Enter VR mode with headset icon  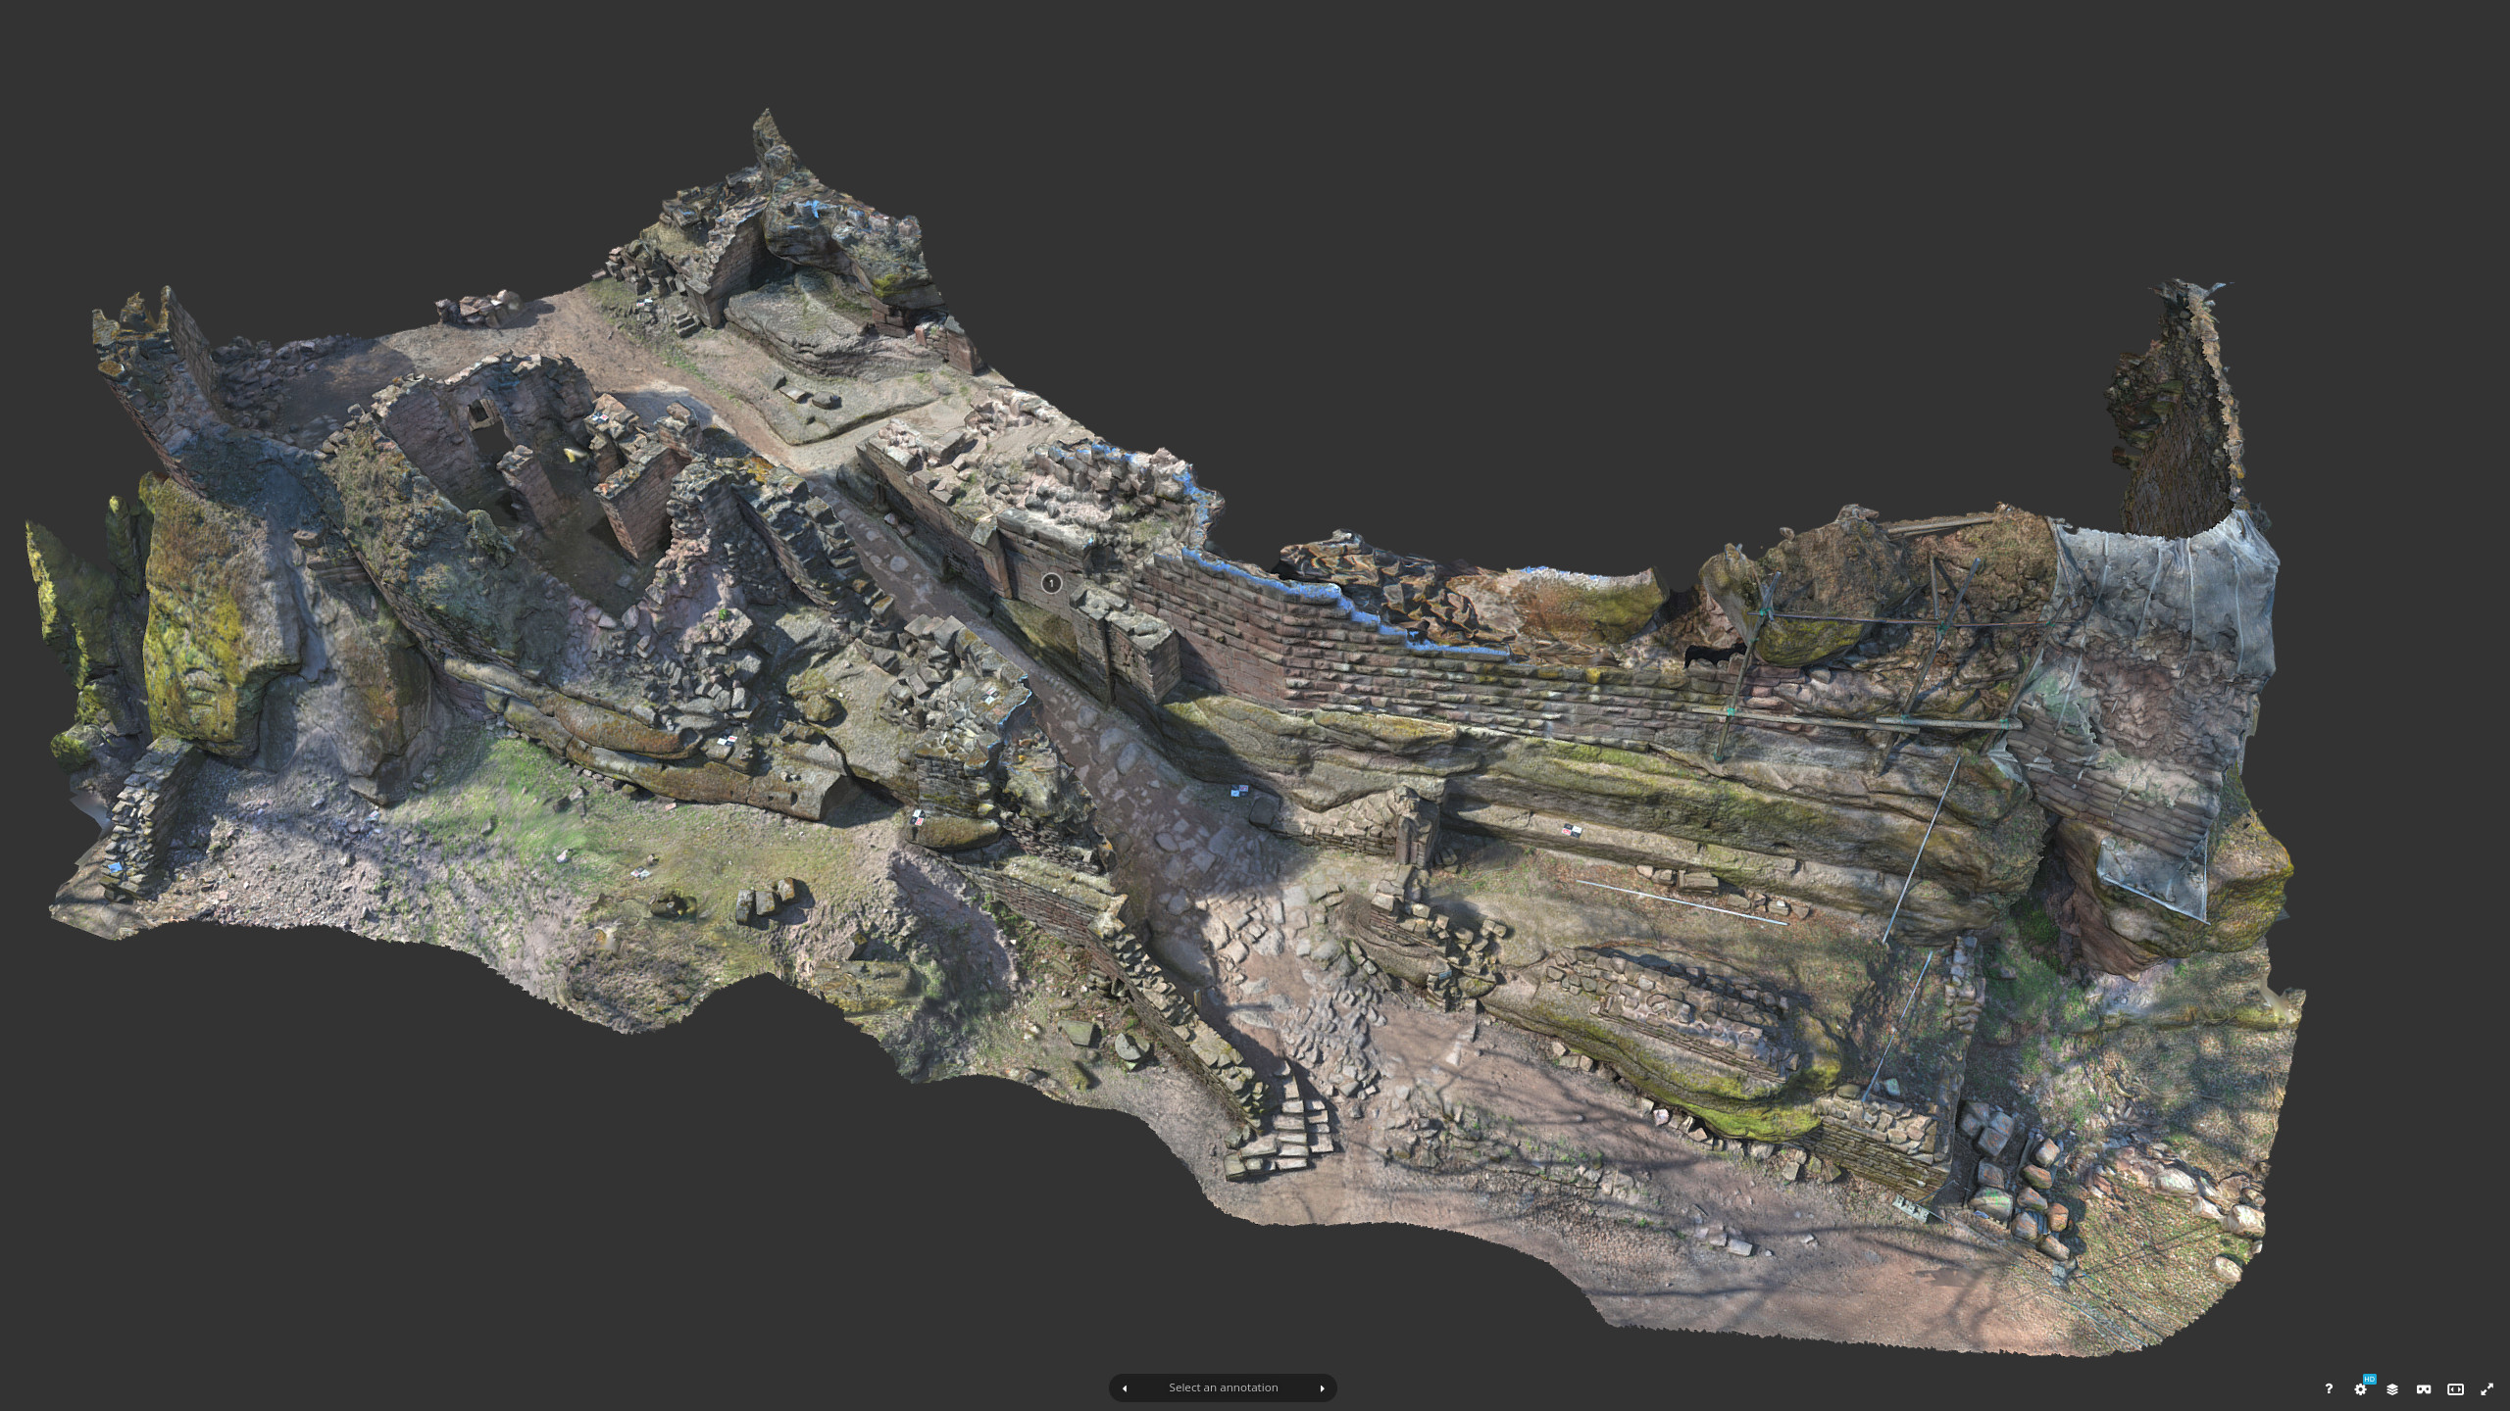(x=2424, y=1388)
